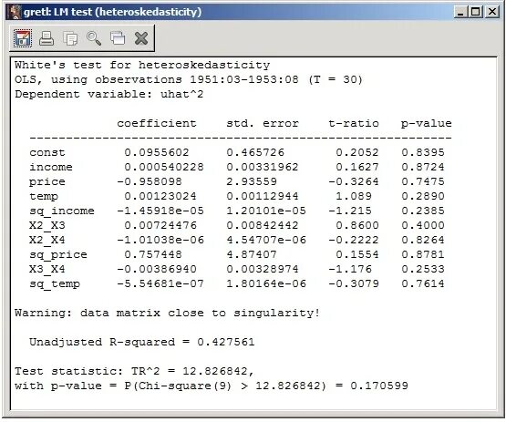Print the test results
506x422 pixels.
pyautogui.click(x=46, y=38)
